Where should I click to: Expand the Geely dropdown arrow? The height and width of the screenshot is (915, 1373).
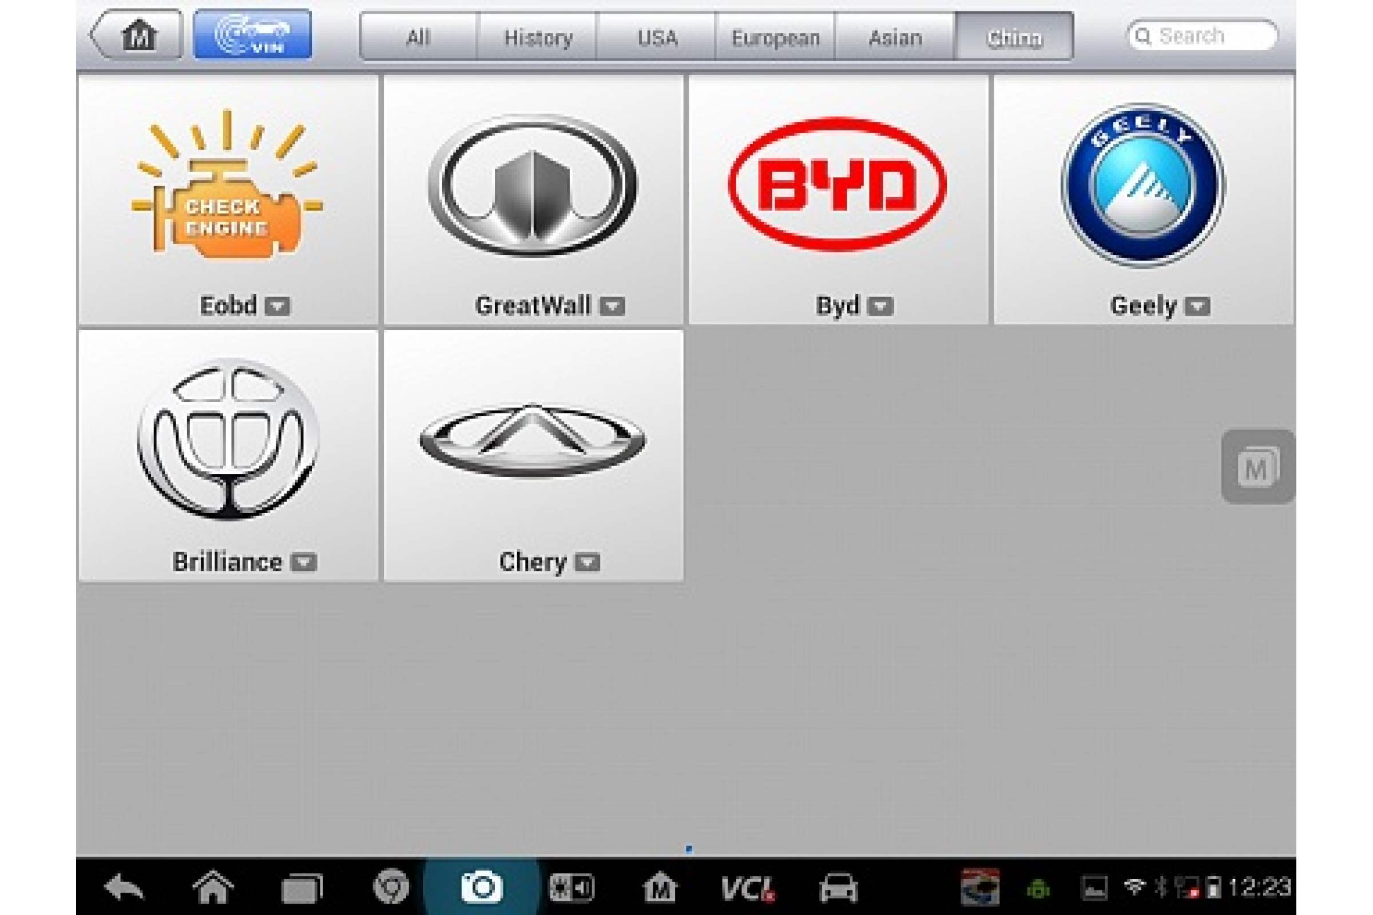(1197, 306)
